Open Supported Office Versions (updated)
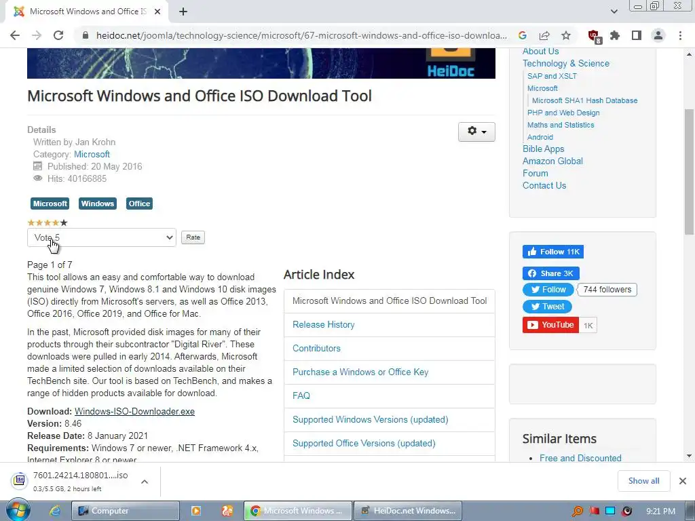 point(364,444)
